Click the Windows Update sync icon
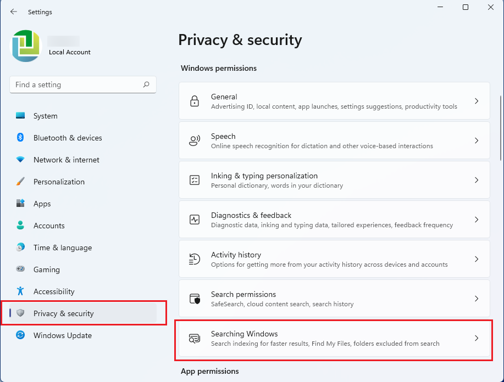Screen dimensions: 504x382 tap(20, 335)
